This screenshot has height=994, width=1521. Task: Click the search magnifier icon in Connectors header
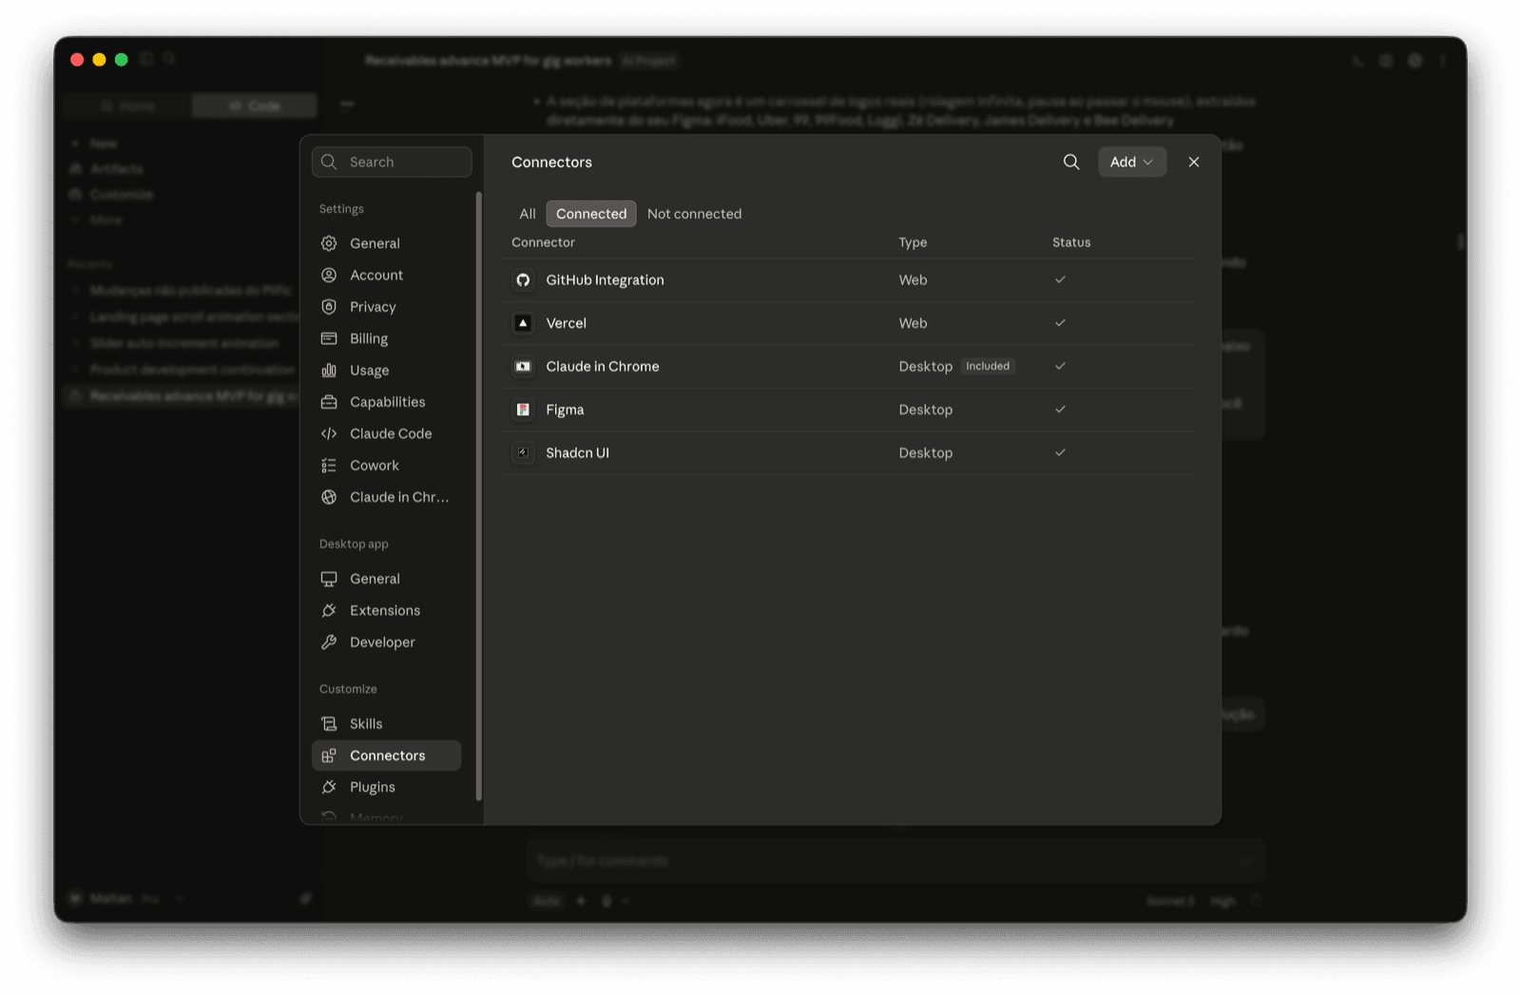[x=1071, y=162]
